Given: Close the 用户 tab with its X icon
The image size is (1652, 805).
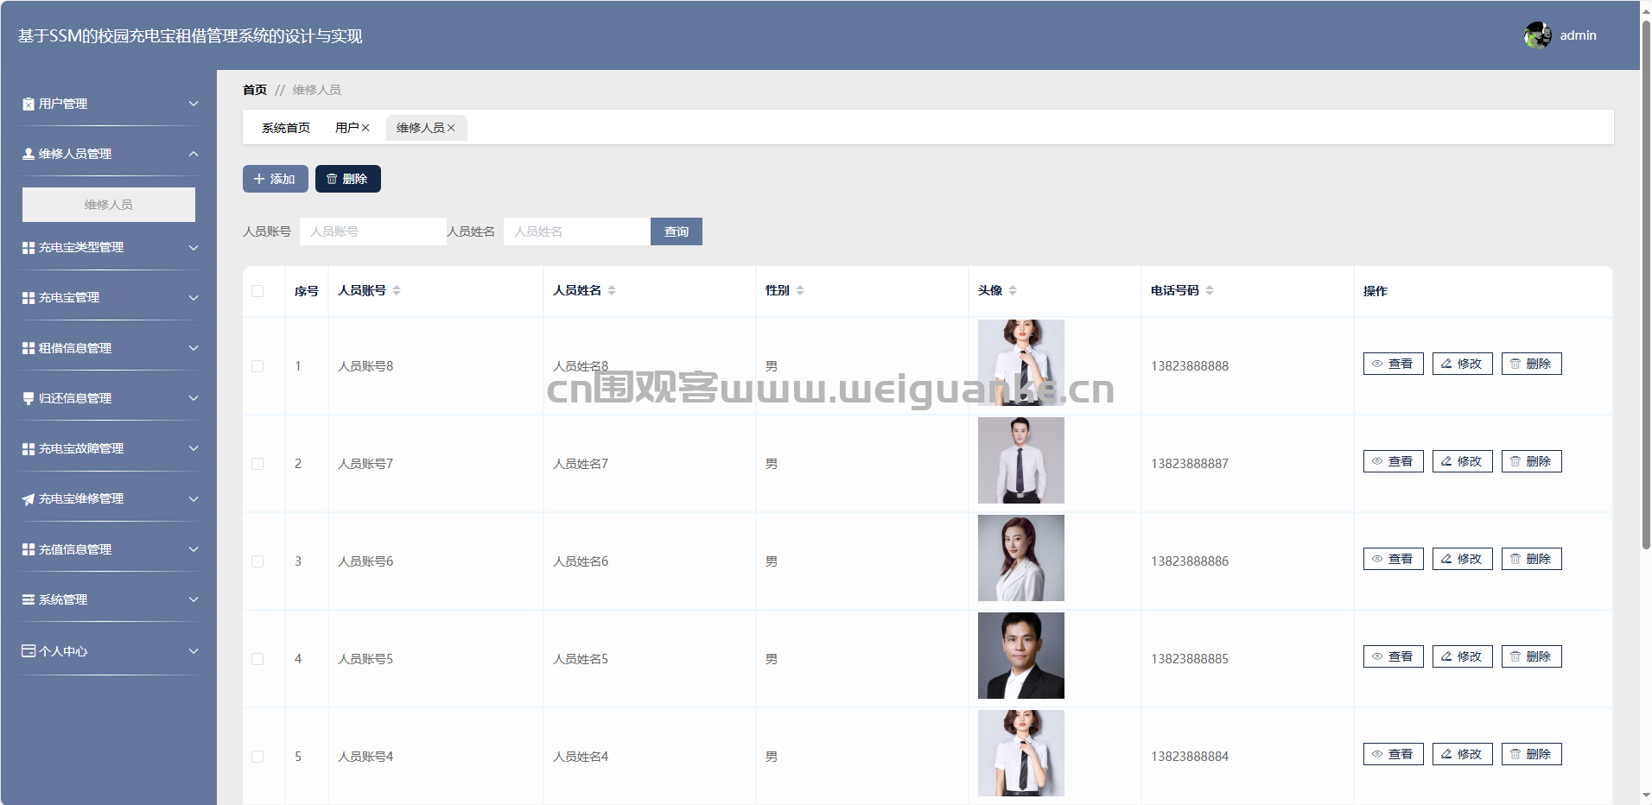Looking at the screenshot, I should (365, 128).
